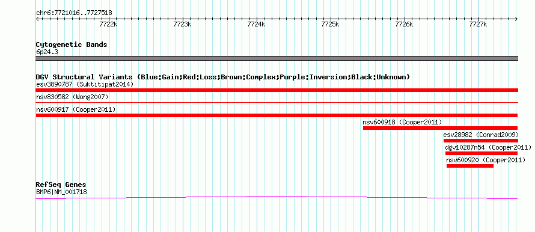This screenshot has height=232, width=535.
Task: Click the esv28982 (Conrad2009) label
Action: (481, 135)
